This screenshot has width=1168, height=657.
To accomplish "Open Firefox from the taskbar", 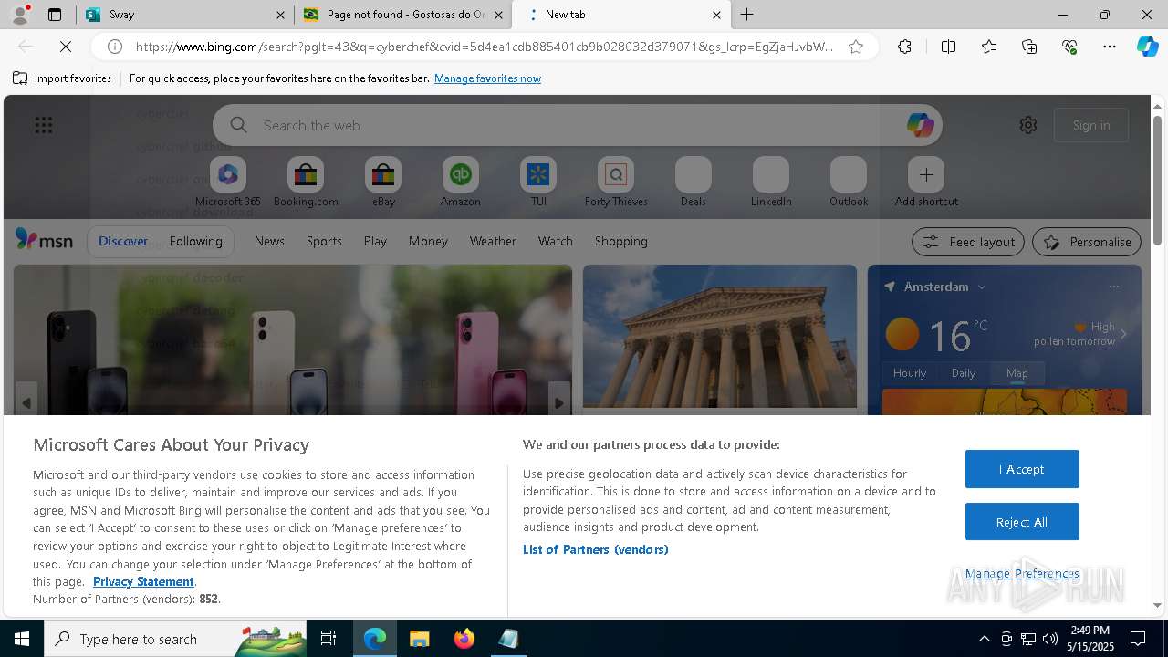I will pos(464,639).
